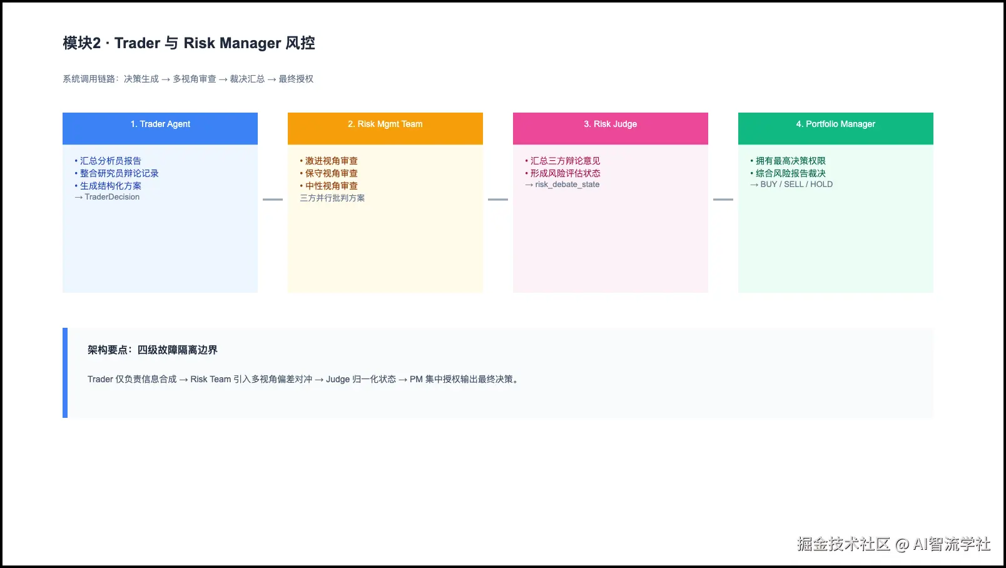This screenshot has width=1006, height=568.
Task: Click the TraderDecision output line
Action: 107,197
